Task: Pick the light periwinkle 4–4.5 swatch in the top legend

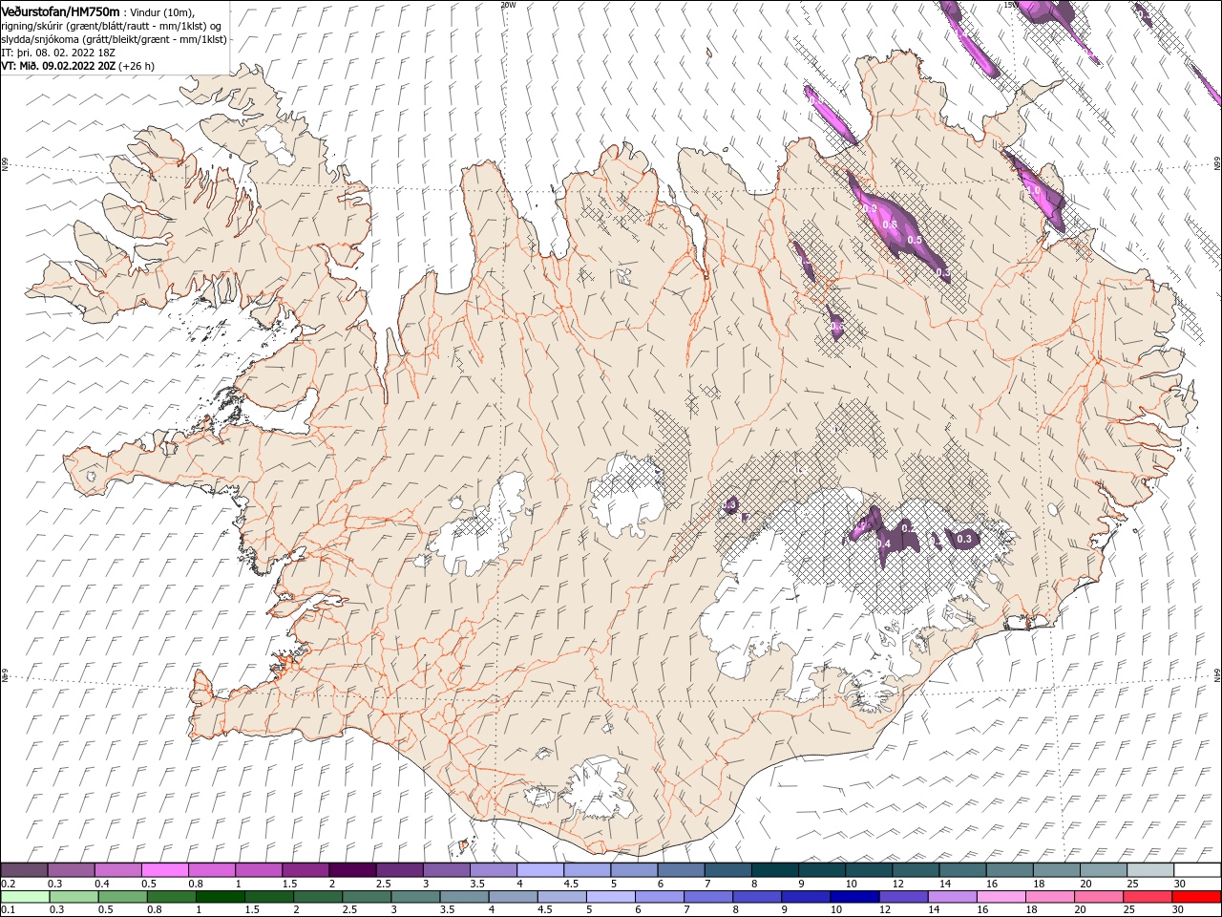Action: pyautogui.click(x=540, y=870)
